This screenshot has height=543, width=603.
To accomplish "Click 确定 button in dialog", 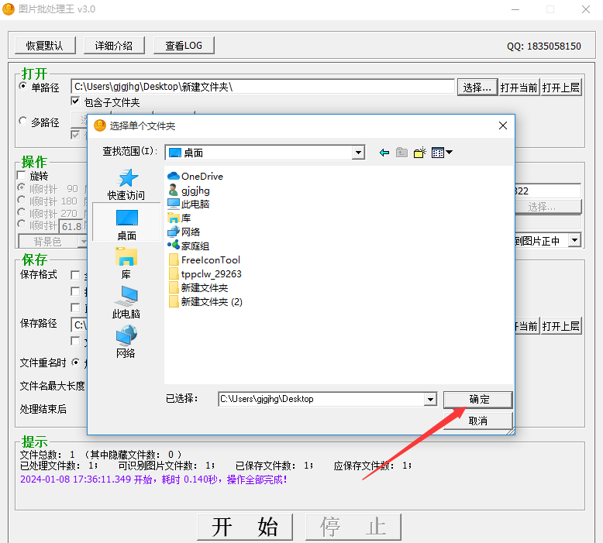I will tap(477, 399).
